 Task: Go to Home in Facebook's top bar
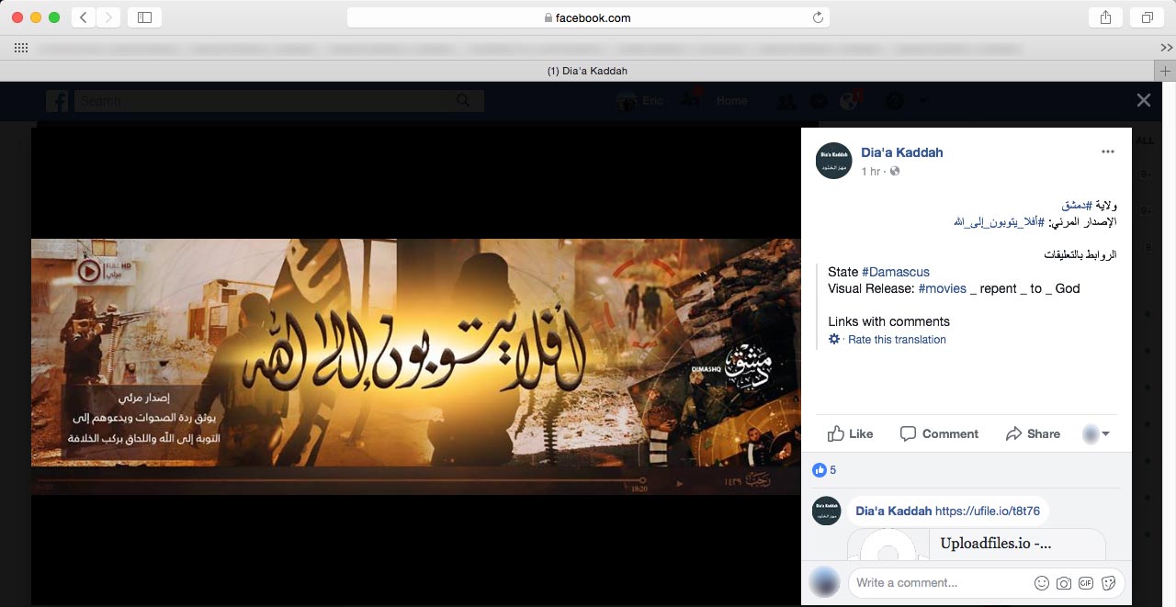(x=731, y=101)
